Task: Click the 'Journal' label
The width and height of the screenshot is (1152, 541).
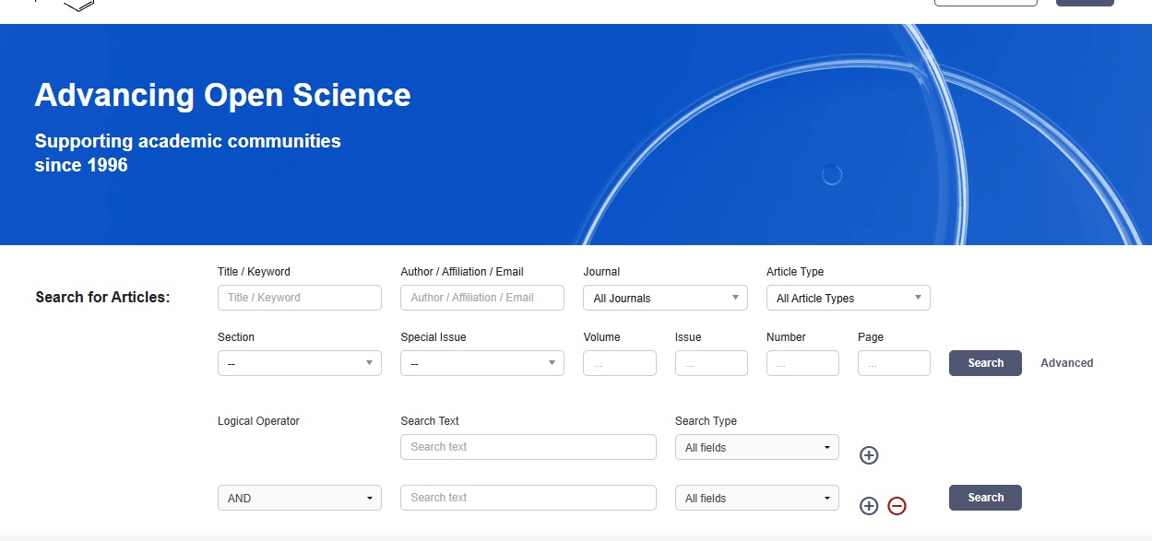Action: click(601, 272)
